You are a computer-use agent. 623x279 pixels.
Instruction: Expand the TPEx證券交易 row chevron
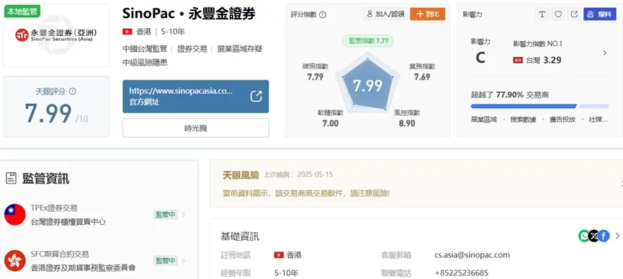click(x=184, y=215)
